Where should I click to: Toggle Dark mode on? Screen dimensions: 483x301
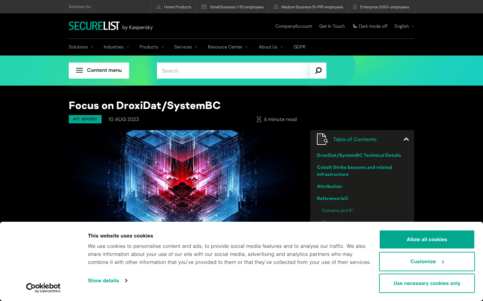pyautogui.click(x=370, y=26)
